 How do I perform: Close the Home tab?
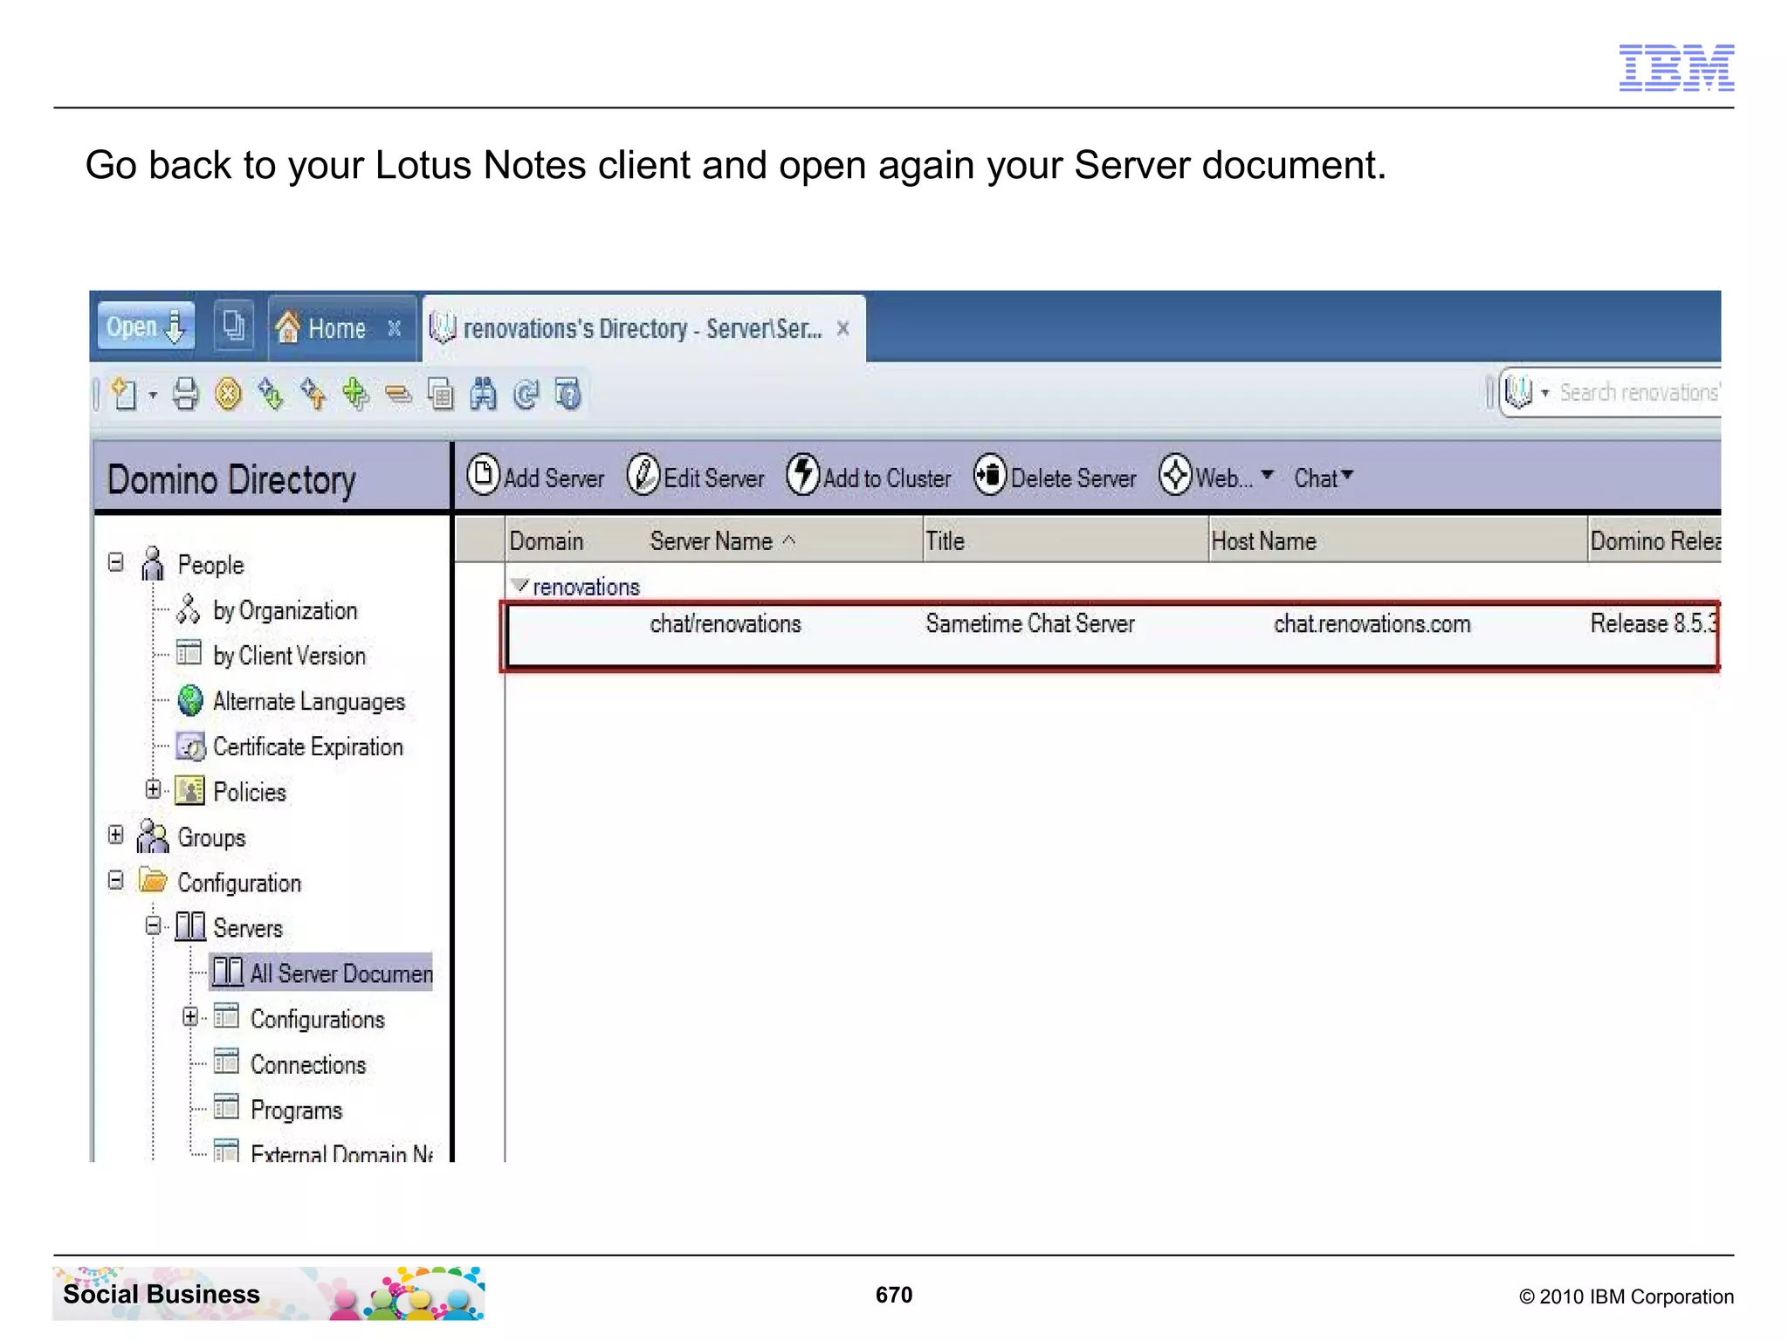click(395, 328)
